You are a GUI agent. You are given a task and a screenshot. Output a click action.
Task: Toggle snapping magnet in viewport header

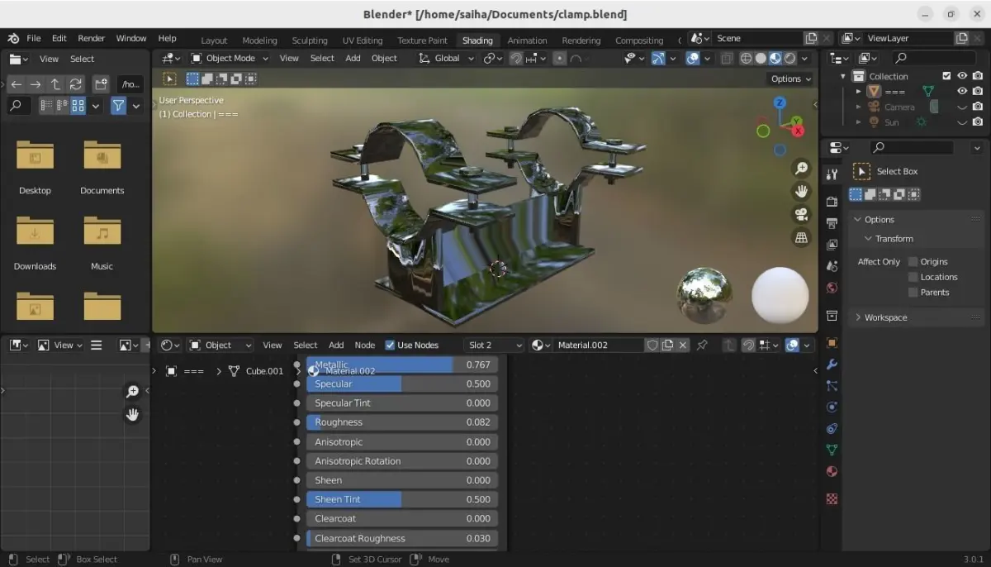(x=515, y=59)
